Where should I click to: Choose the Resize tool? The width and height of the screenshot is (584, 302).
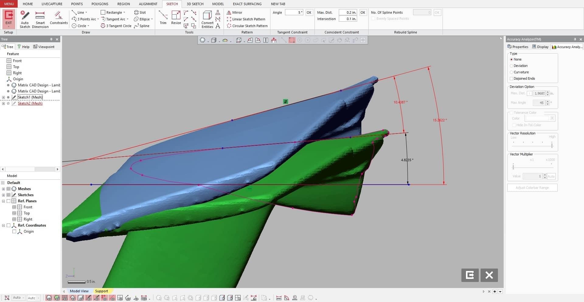[176, 17]
